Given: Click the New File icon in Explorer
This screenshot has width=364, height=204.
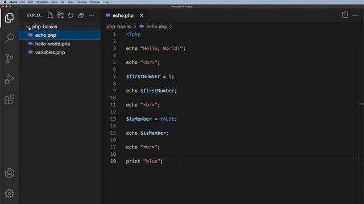Looking at the screenshot, I should 51,15.
